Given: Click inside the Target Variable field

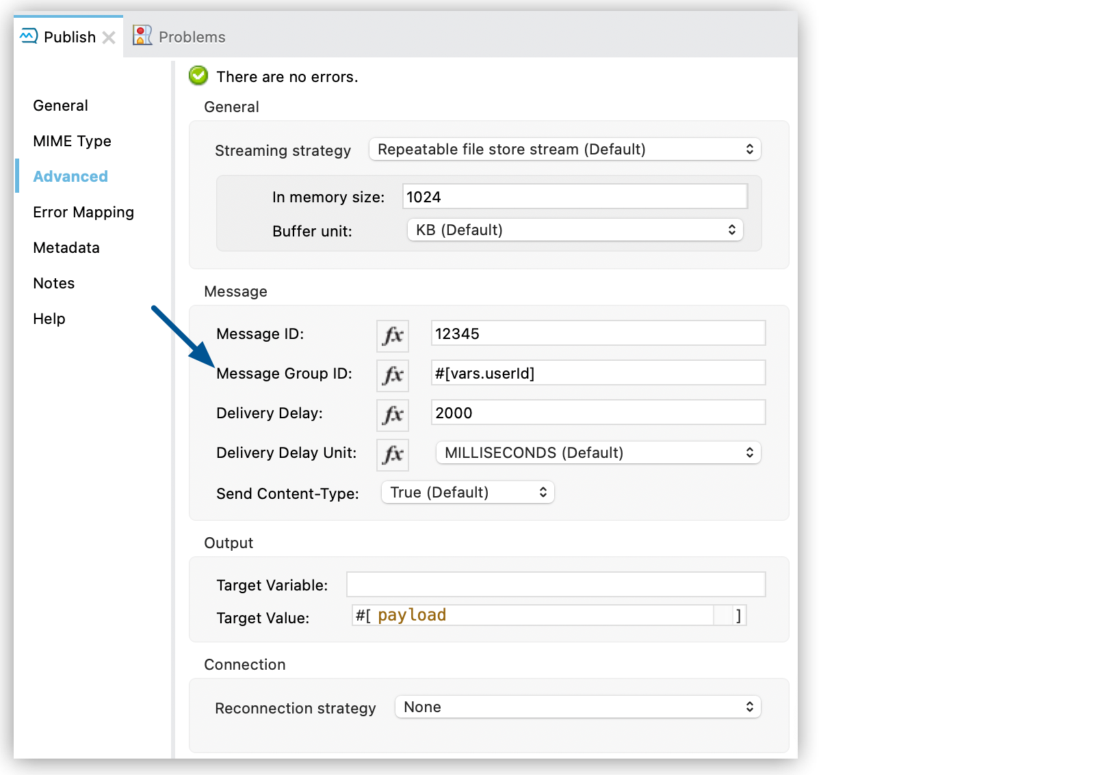Looking at the screenshot, I should pos(555,584).
